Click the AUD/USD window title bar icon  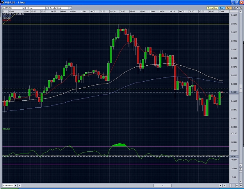(x=2, y=2)
